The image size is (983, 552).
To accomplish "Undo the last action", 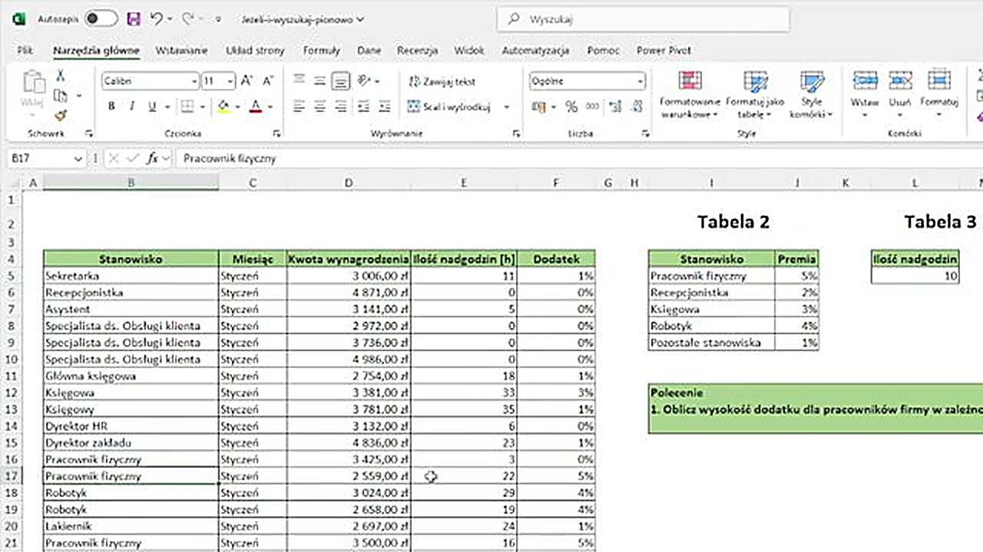I will (x=157, y=18).
